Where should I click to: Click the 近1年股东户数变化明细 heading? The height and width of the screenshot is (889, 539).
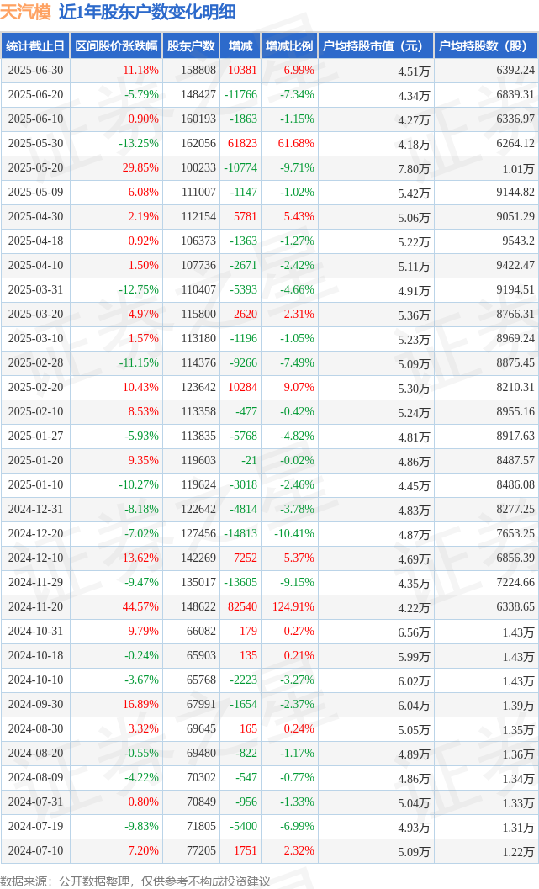[x=147, y=12]
